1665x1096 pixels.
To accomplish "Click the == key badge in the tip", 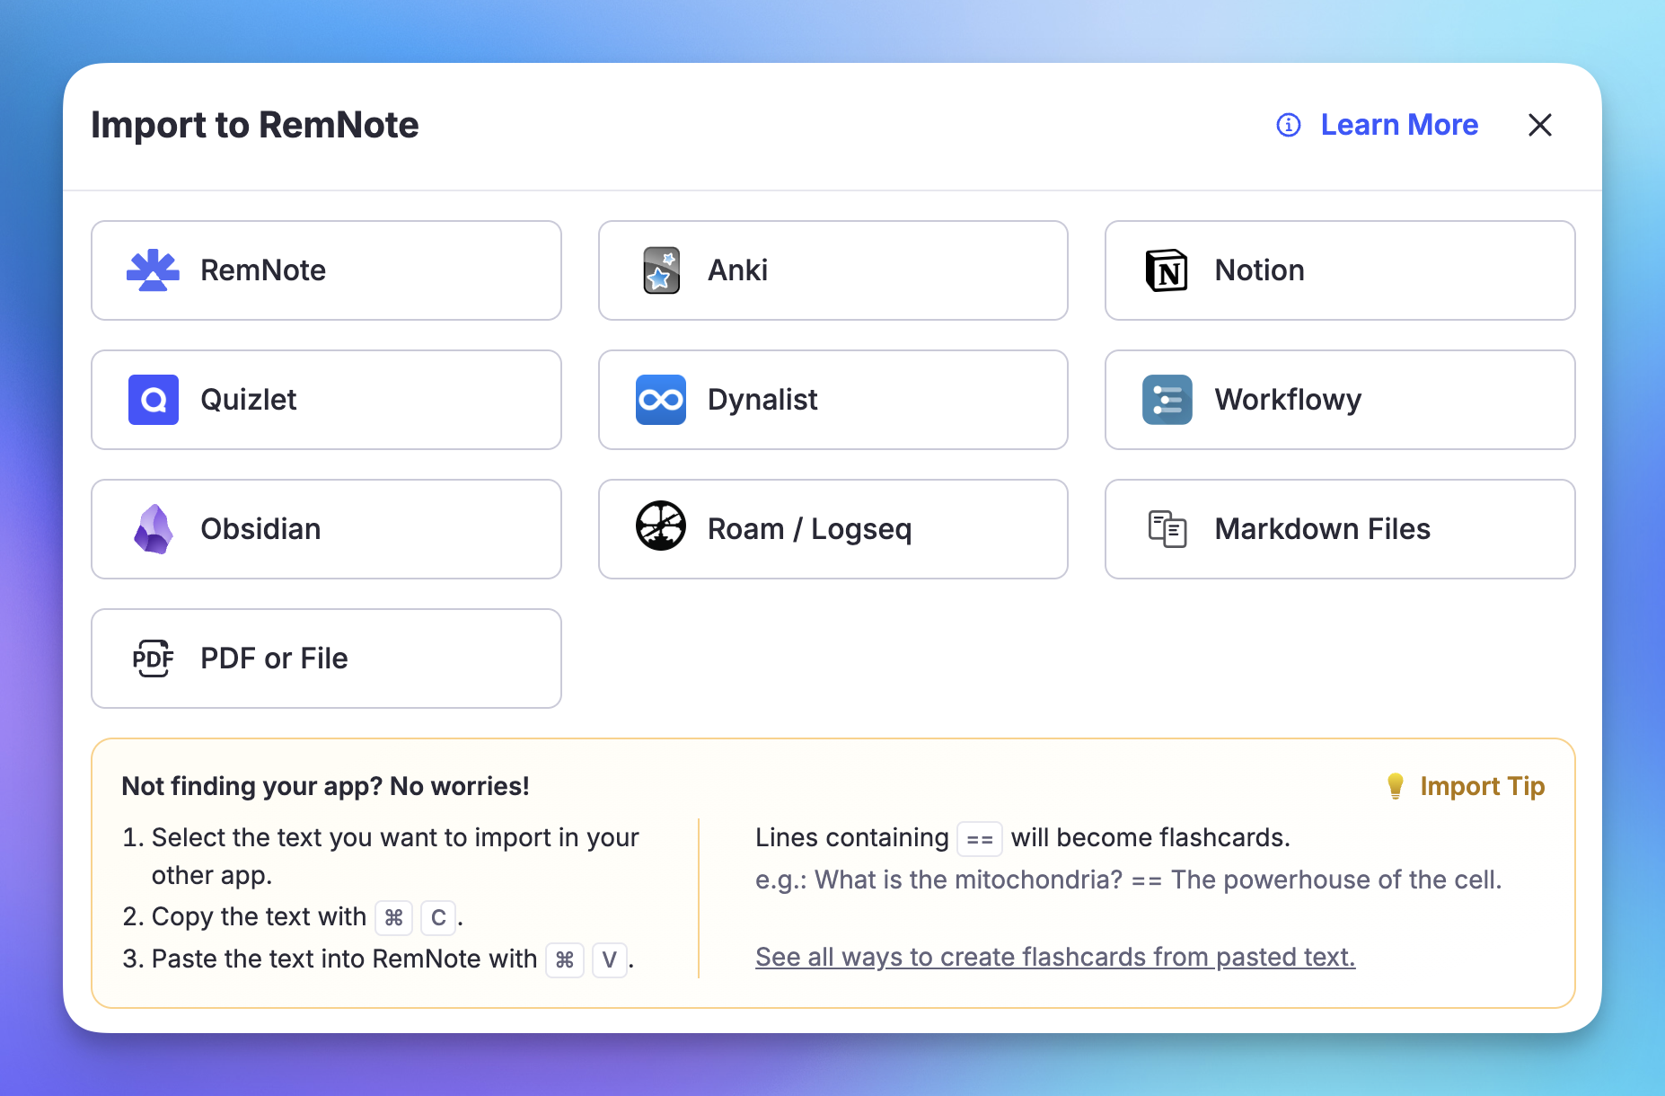I will pyautogui.click(x=979, y=839).
